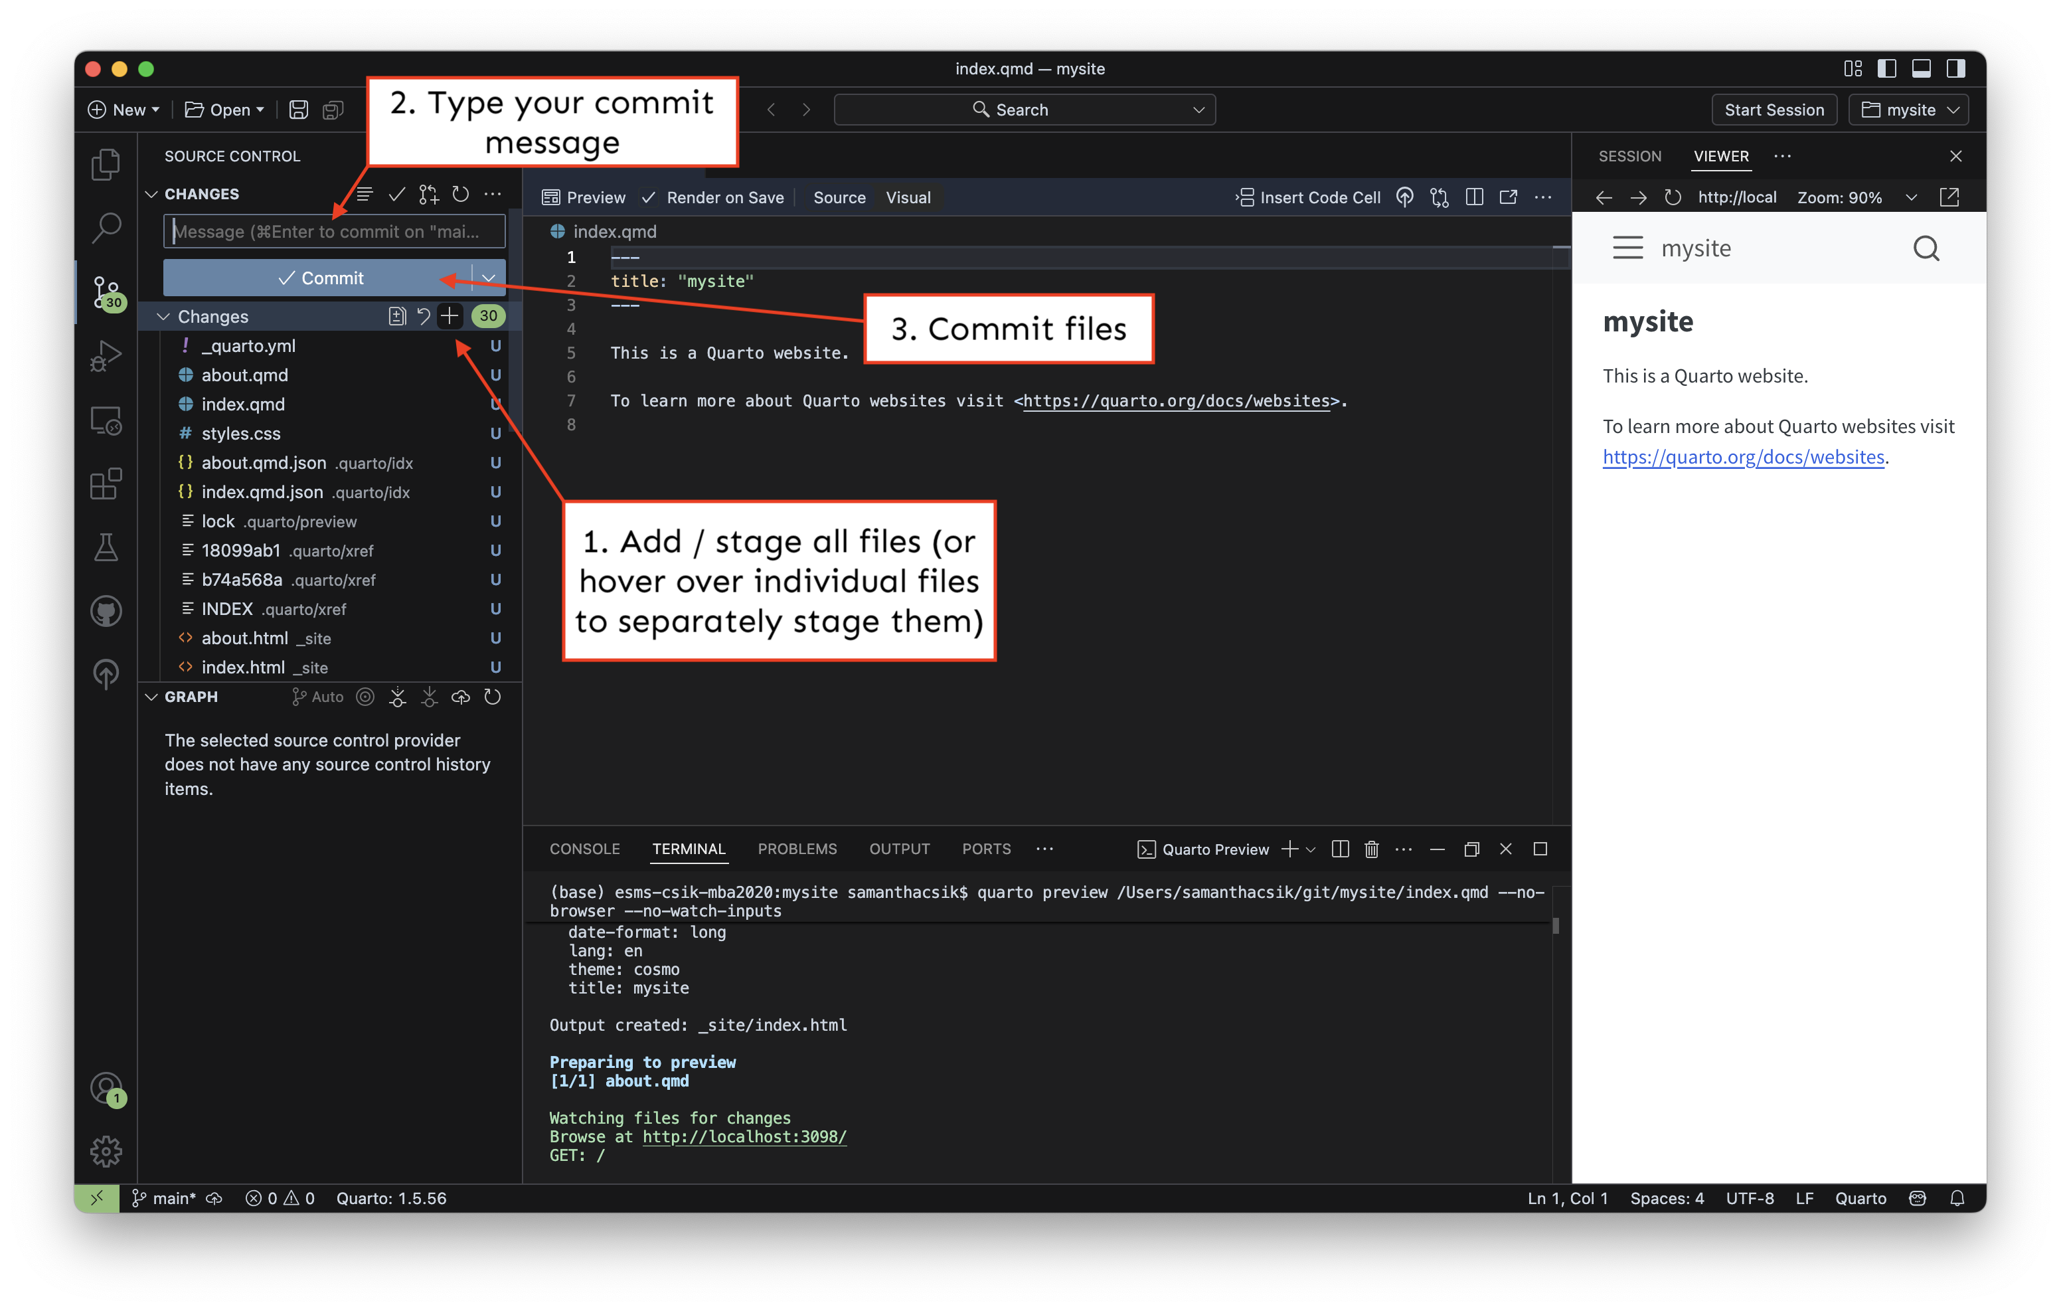Image resolution: width=2061 pixels, height=1311 pixels.
Task: Collapse the Changes file group
Action: click(163, 316)
